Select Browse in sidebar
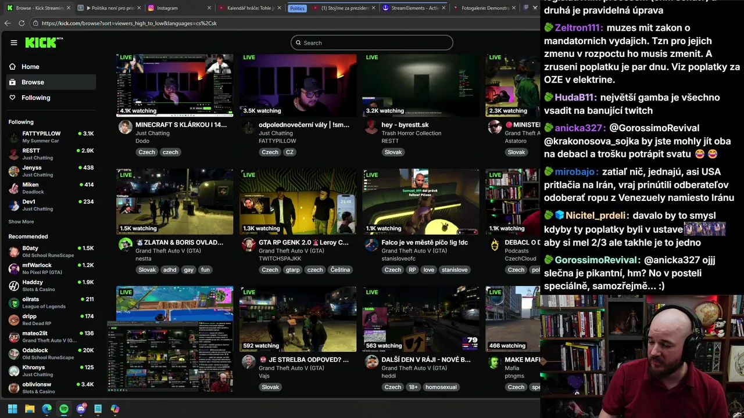Image resolution: width=744 pixels, height=418 pixels. coord(51,82)
